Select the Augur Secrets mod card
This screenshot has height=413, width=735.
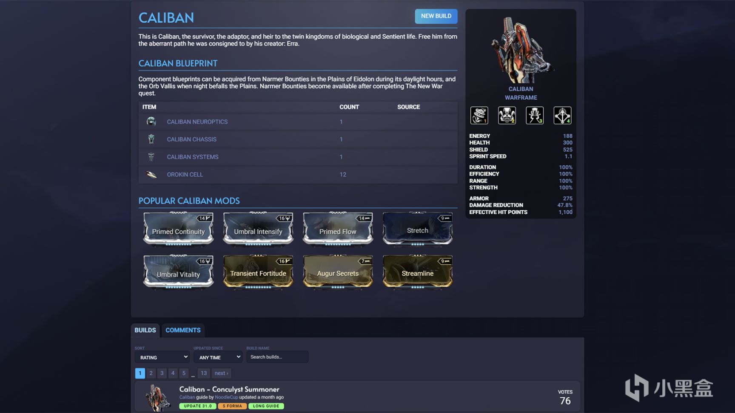coord(338,272)
